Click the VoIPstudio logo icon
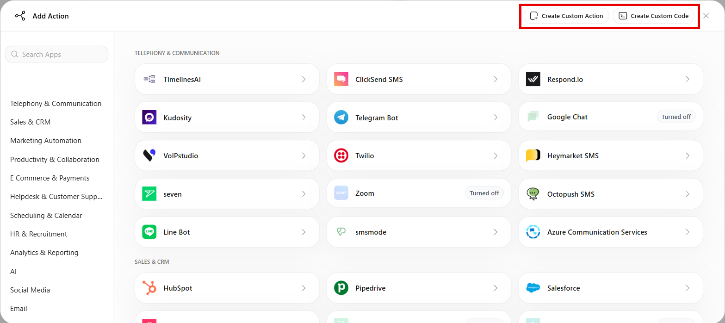This screenshot has width=725, height=323. tap(149, 155)
